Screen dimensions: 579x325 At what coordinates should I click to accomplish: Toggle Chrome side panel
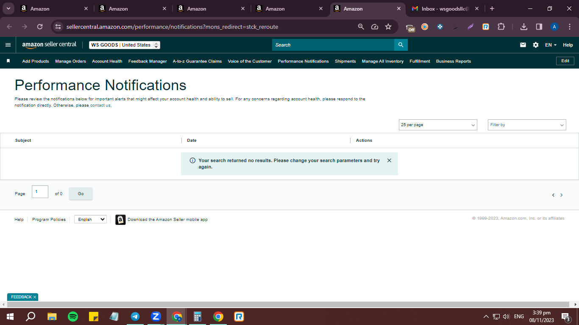[539, 27]
